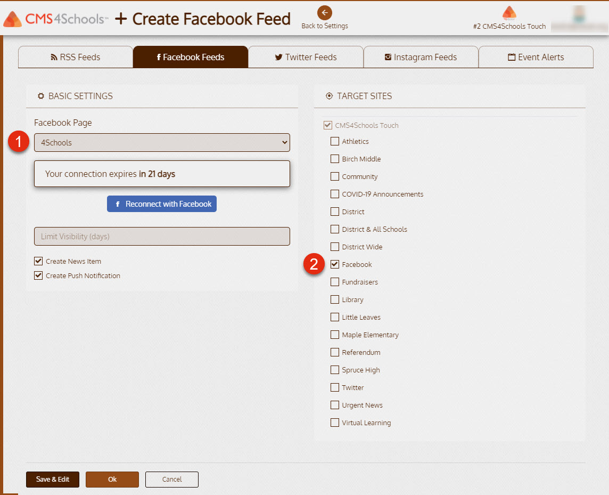This screenshot has height=495, width=609.
Task: Check the District checkbox
Action: coord(334,212)
